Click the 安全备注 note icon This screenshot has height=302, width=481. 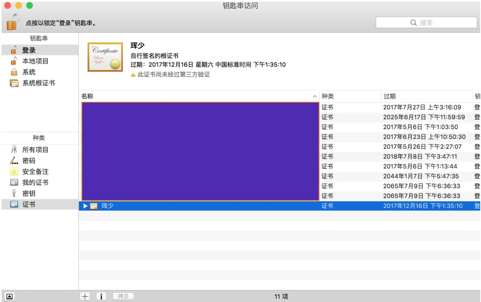[x=14, y=172]
